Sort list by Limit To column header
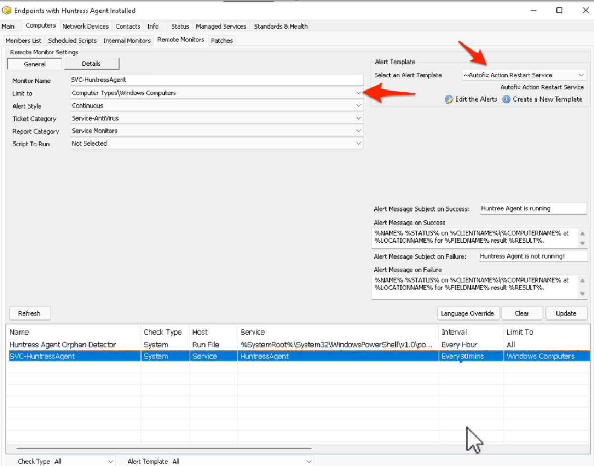 coord(547,332)
